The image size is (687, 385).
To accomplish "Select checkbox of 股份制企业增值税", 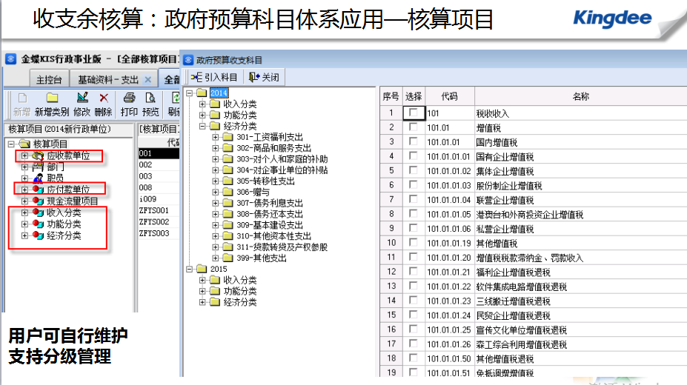I will click(414, 185).
